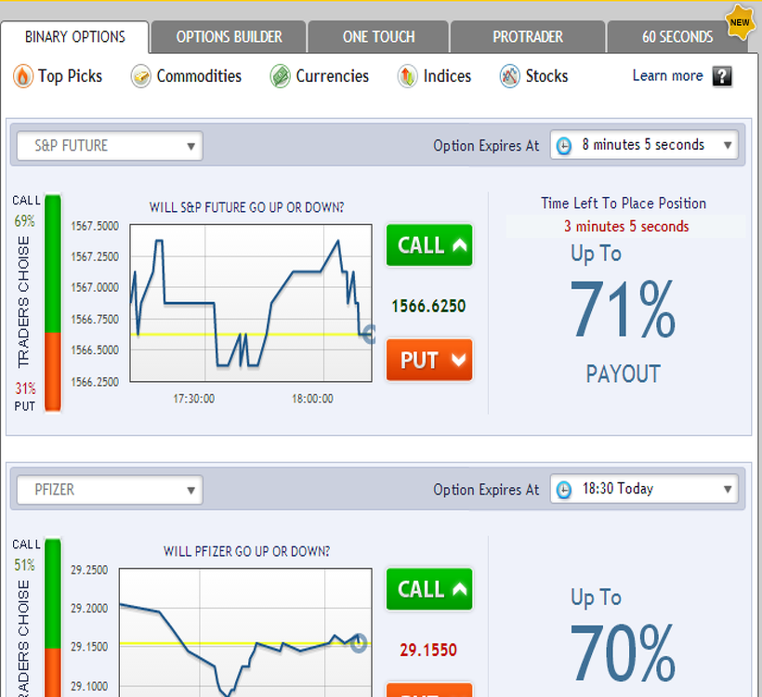The image size is (762, 697).
Task: Open the Learn more question mark icon
Action: point(722,76)
